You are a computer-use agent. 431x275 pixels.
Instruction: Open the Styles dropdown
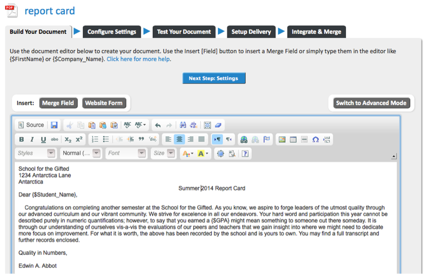point(35,153)
